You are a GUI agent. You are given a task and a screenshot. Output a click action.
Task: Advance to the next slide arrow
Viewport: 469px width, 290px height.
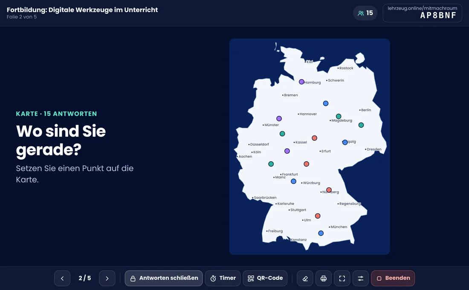(107, 279)
